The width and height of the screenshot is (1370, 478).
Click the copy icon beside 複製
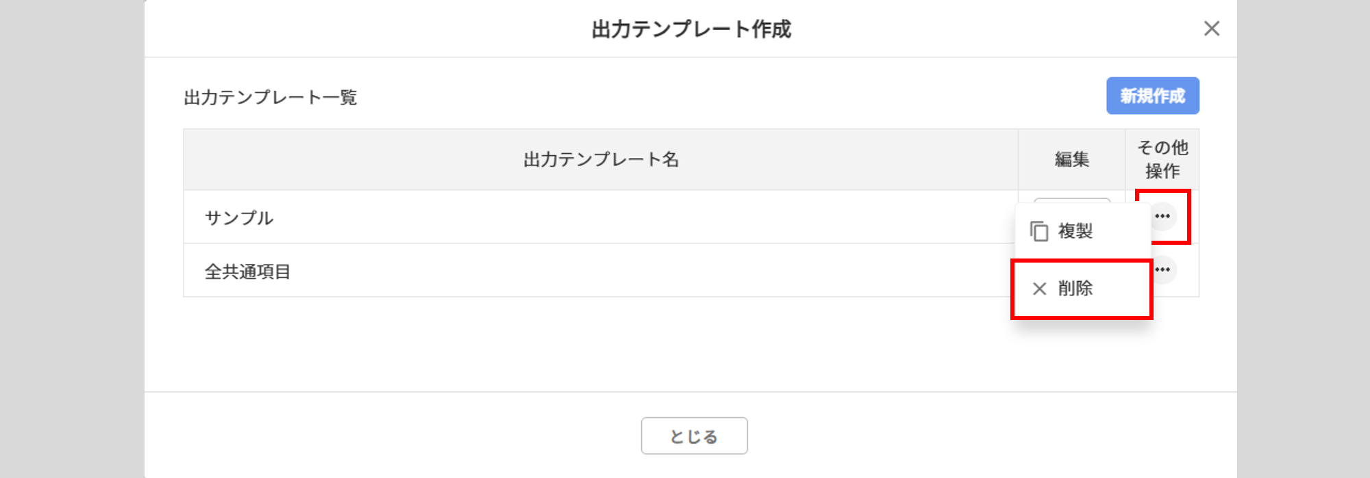tap(1039, 231)
